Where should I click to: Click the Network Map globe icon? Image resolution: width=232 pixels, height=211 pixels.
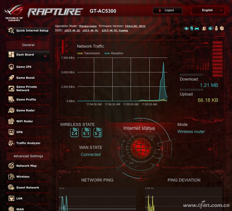(x=11, y=166)
